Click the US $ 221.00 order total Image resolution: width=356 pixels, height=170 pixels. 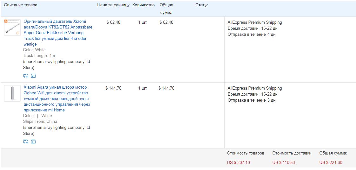coord(331,162)
